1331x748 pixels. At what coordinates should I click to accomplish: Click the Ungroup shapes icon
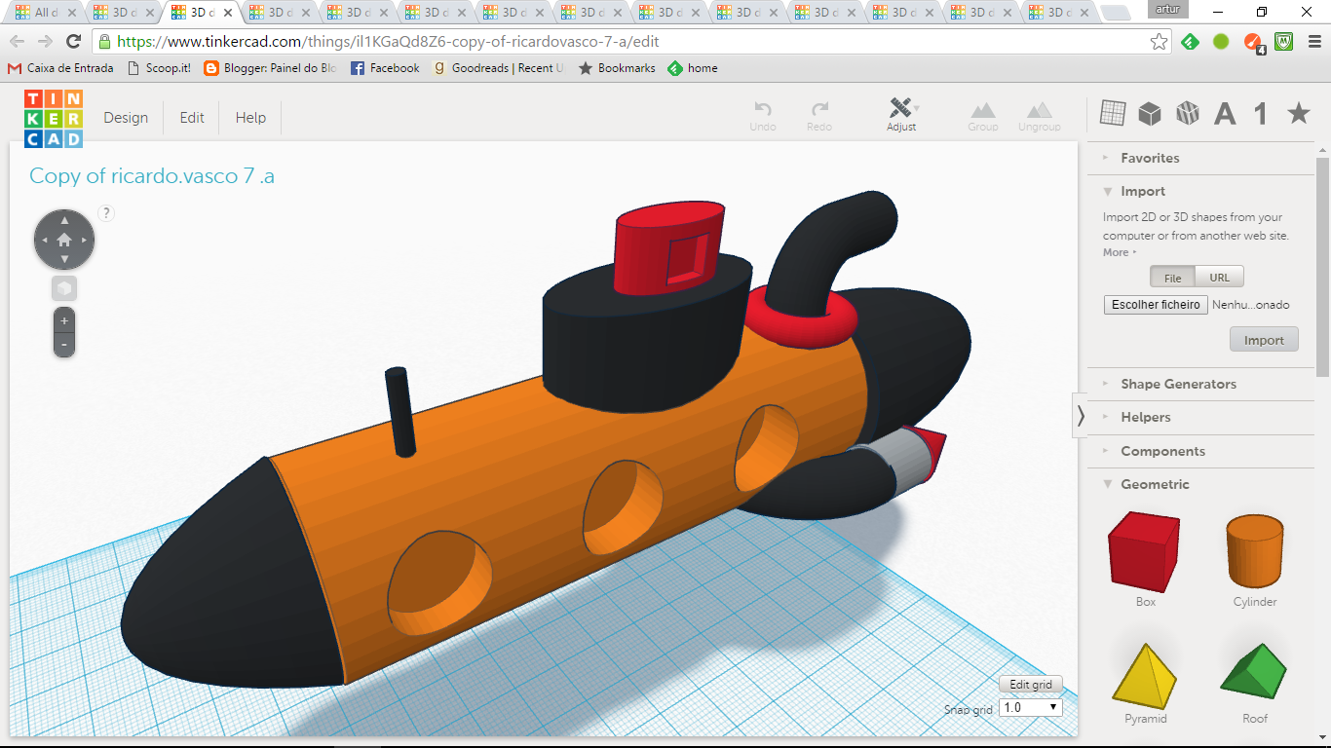click(x=1039, y=110)
